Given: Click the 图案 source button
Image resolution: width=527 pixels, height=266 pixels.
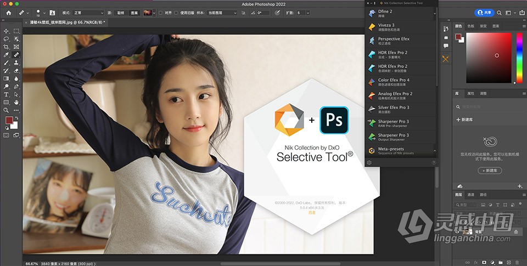Looking at the screenshot, I should click(134, 13).
